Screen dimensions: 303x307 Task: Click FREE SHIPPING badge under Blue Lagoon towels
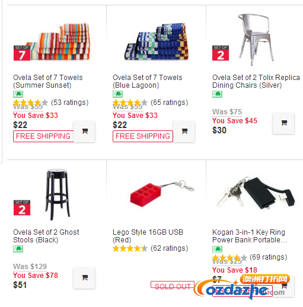click(x=143, y=136)
